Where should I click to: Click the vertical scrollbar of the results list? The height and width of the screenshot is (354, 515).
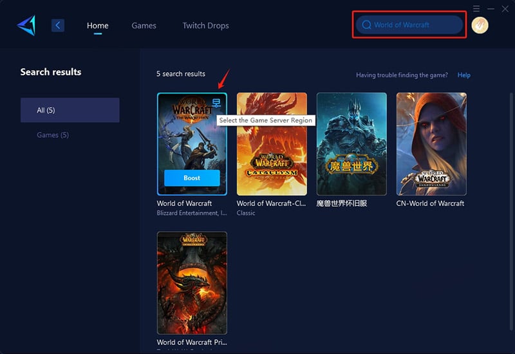click(511, 210)
